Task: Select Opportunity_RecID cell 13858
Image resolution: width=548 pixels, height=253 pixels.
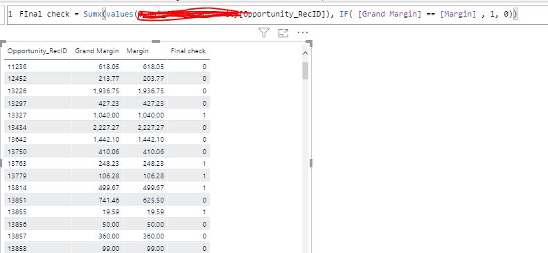Action: pyautogui.click(x=17, y=248)
